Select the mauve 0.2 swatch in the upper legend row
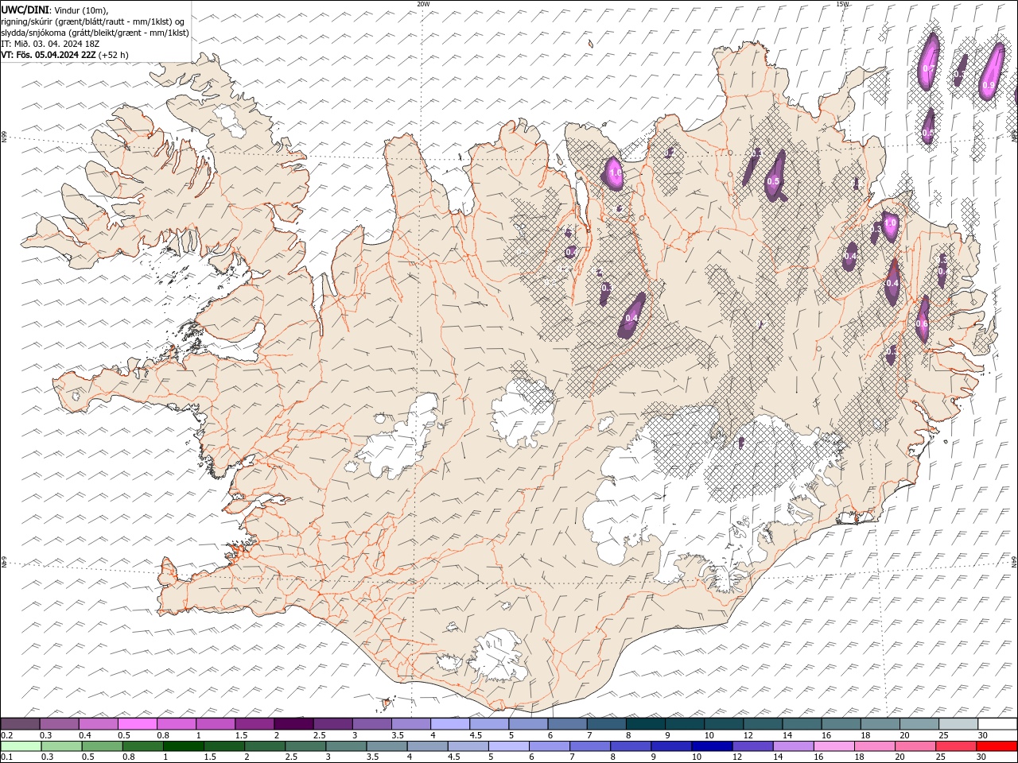1018x763 pixels. (x=20, y=724)
